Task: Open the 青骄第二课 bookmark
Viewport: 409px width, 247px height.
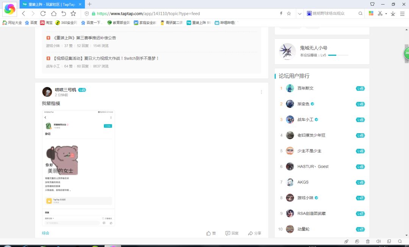Action: [x=172, y=23]
